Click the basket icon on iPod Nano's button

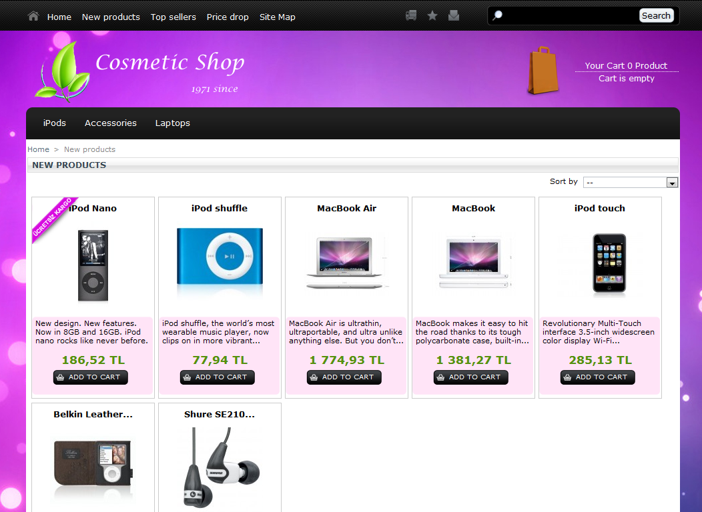tap(61, 377)
